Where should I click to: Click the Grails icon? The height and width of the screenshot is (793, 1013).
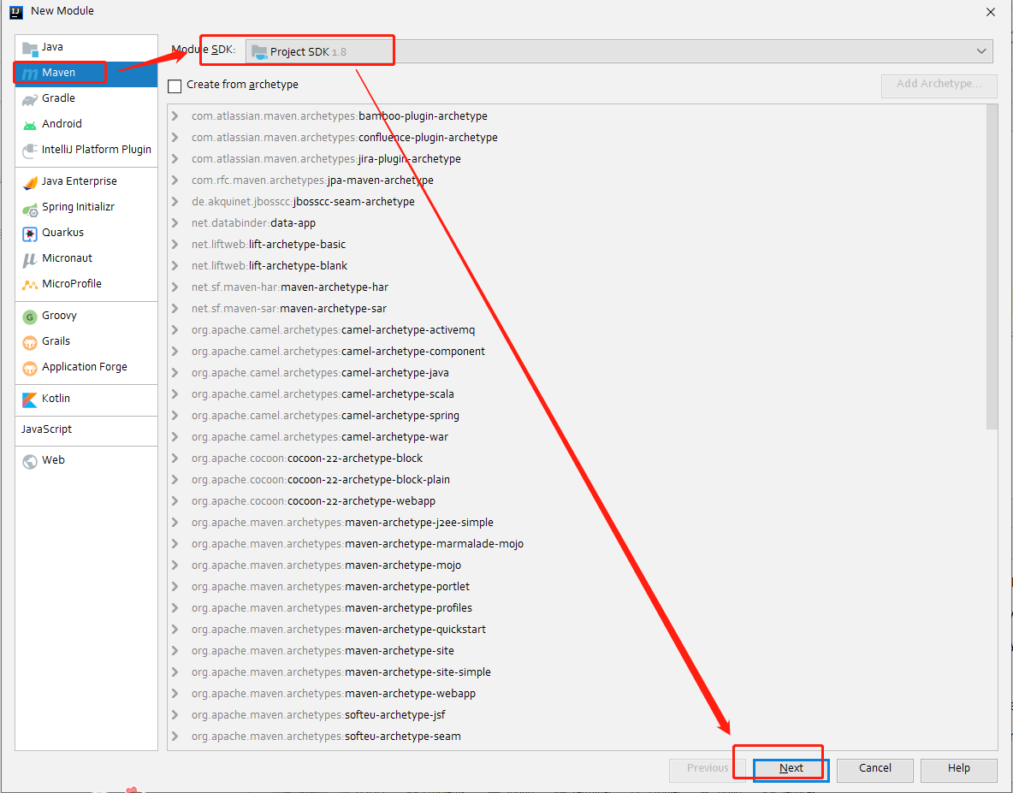[30, 342]
